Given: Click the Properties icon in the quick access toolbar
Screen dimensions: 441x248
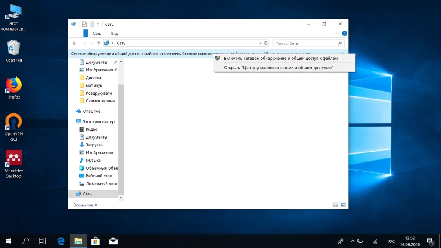Looking at the screenshot, I should [x=85, y=24].
